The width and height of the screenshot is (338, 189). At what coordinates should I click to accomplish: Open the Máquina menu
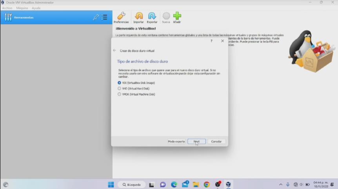click(22, 8)
